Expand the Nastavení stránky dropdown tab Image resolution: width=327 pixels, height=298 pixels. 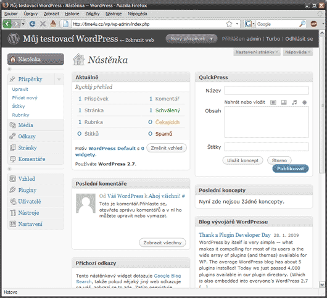(257, 52)
